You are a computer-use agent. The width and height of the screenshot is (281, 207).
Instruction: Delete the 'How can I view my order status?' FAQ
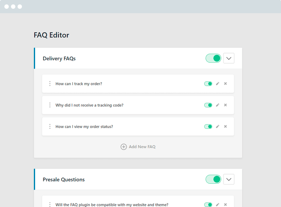tap(225, 127)
